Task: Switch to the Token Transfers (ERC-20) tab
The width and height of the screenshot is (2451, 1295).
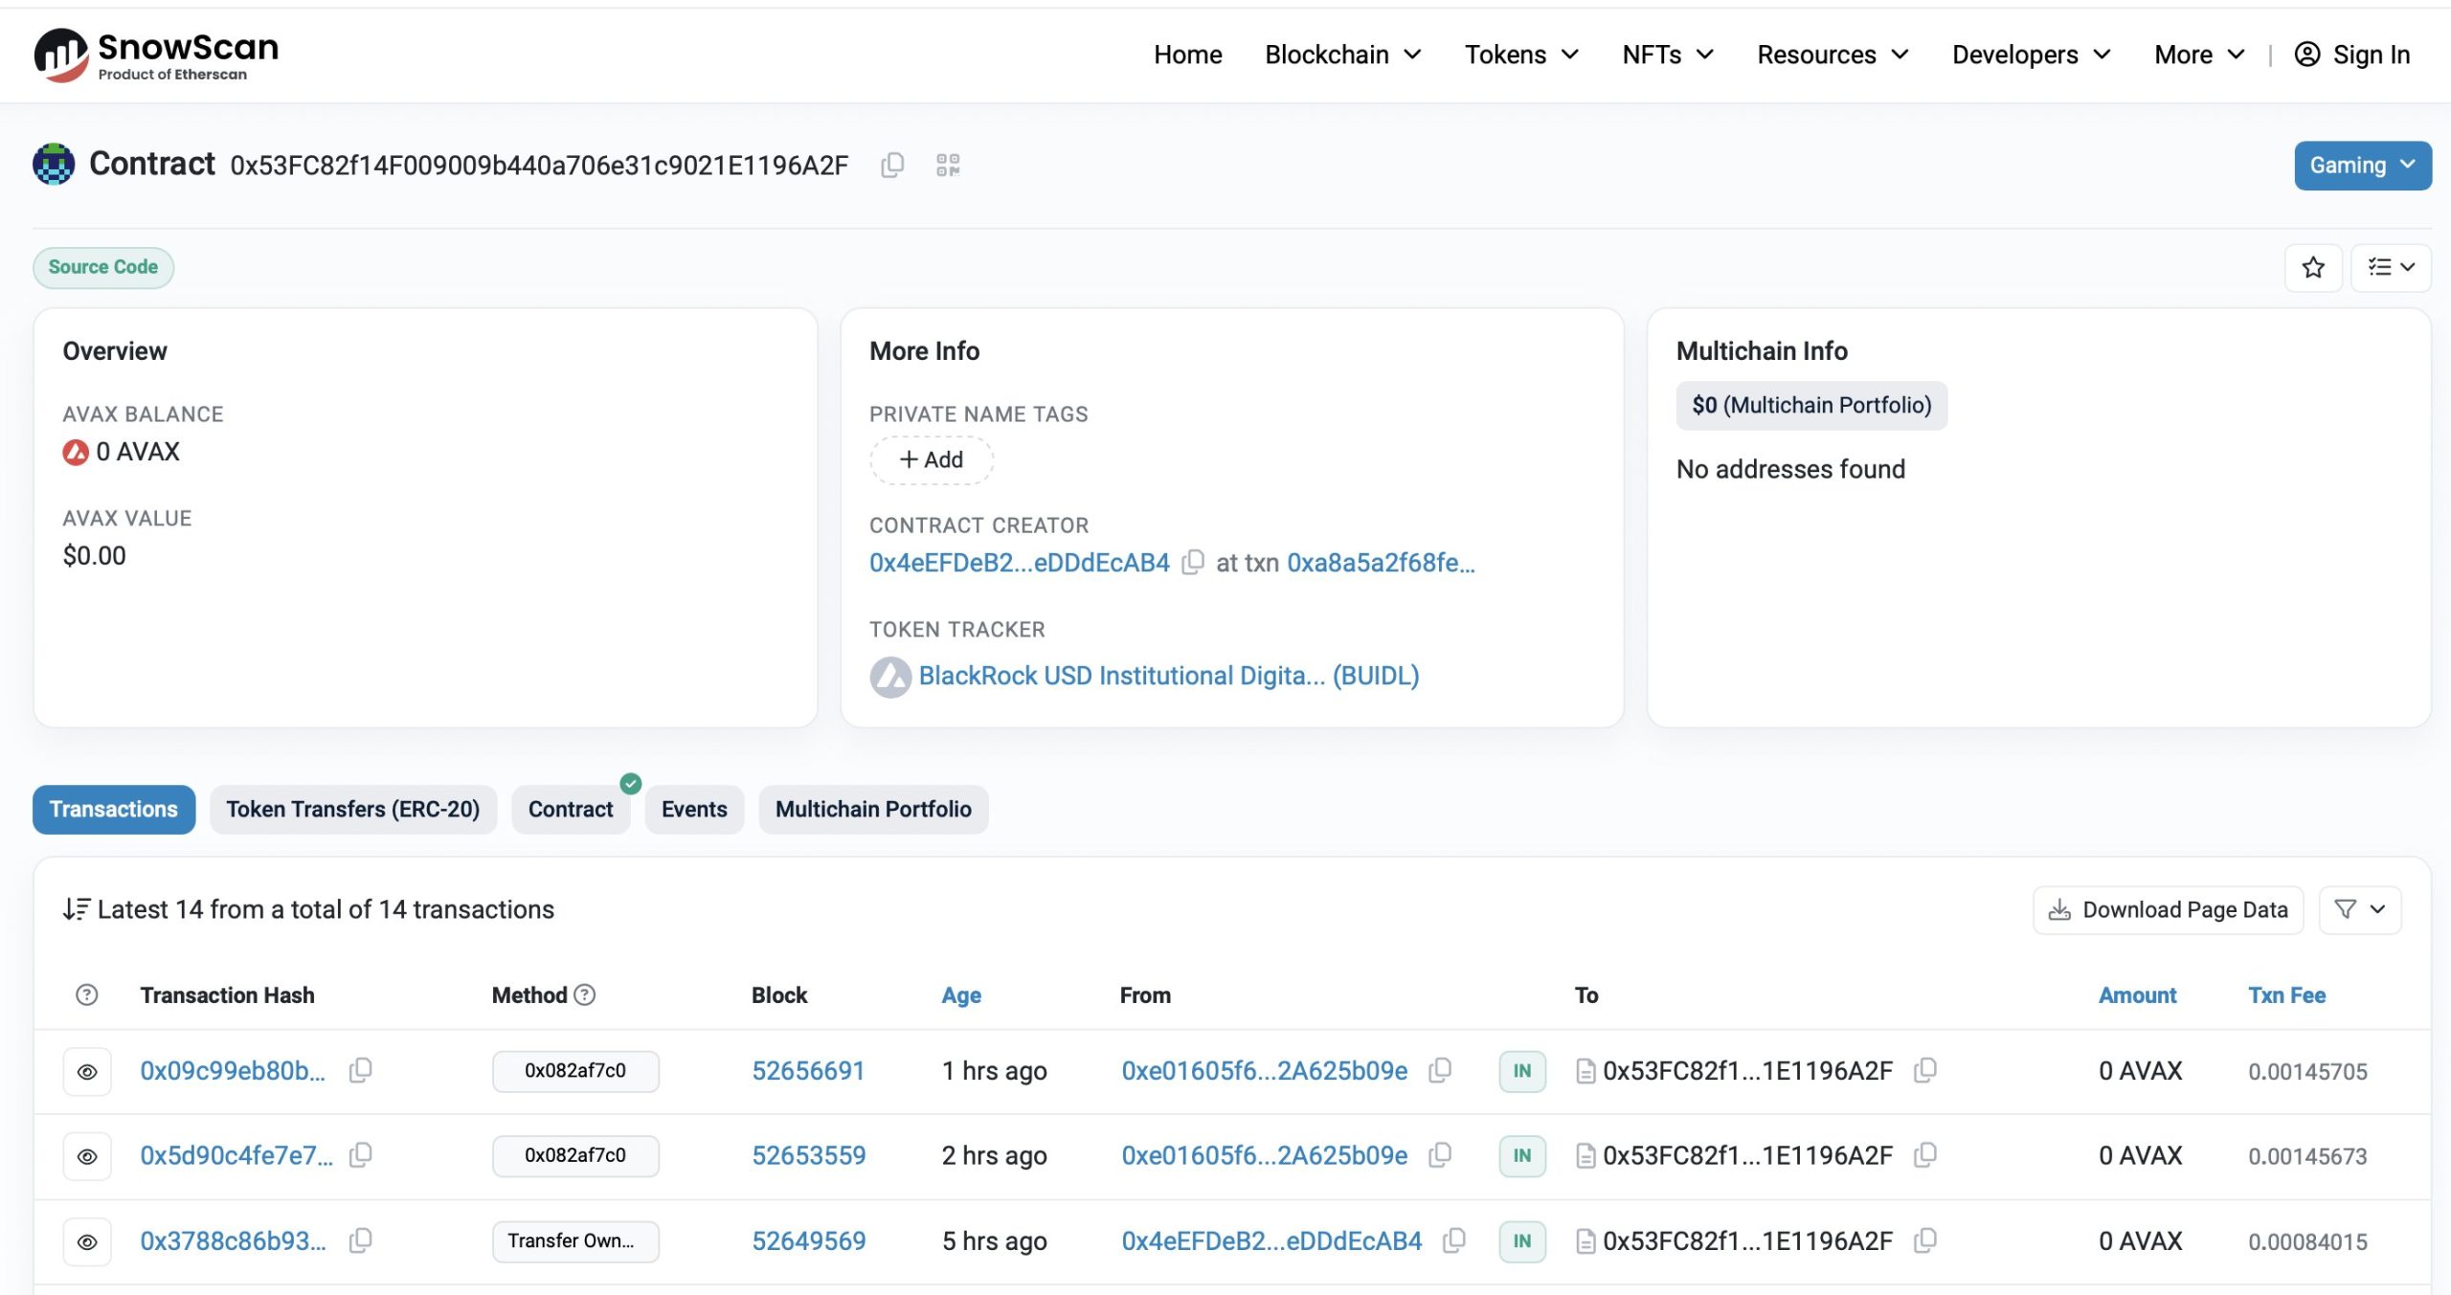Action: [352, 810]
